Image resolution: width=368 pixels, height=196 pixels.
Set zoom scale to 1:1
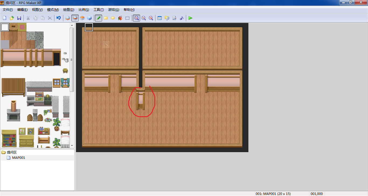pos(137,18)
